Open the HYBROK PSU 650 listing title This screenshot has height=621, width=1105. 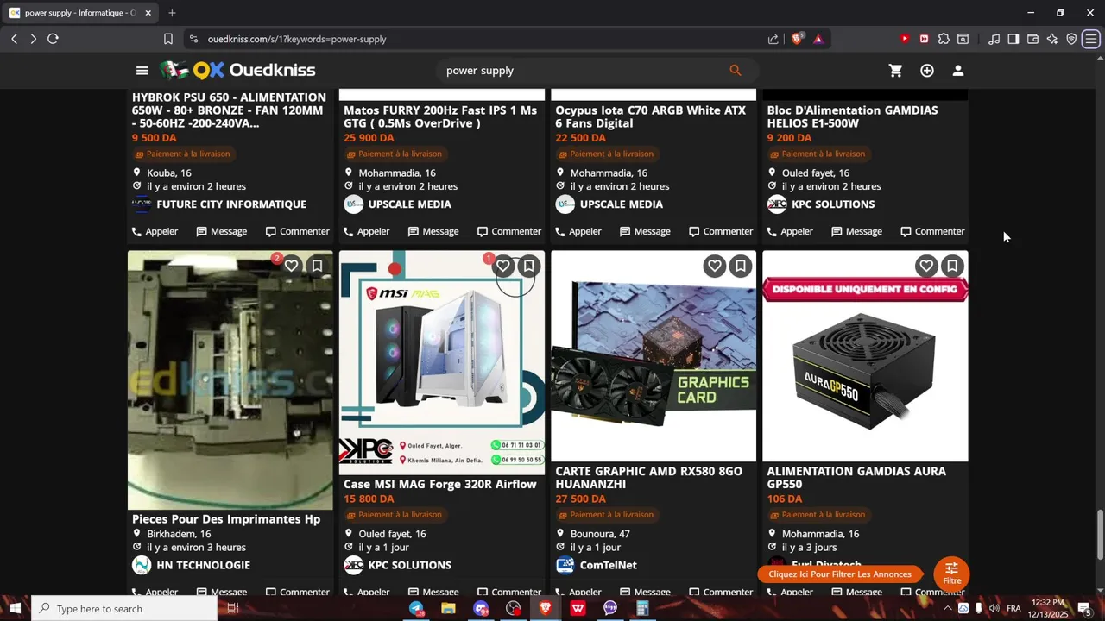tap(229, 110)
